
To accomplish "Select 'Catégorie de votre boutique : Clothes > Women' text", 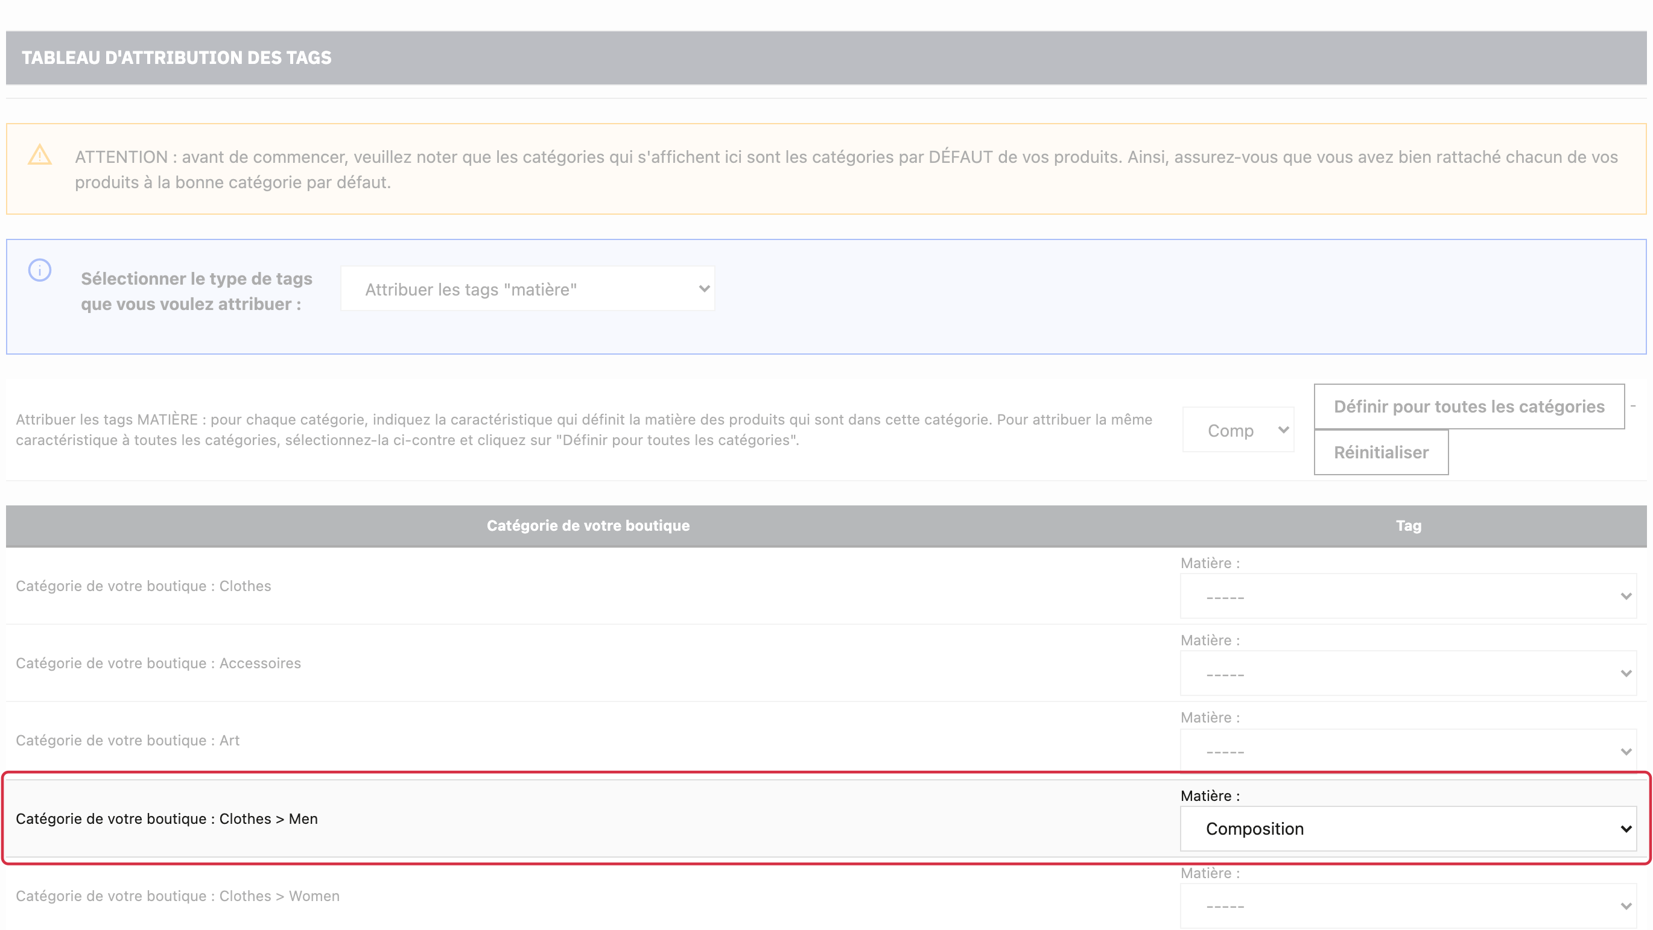I will click(177, 896).
